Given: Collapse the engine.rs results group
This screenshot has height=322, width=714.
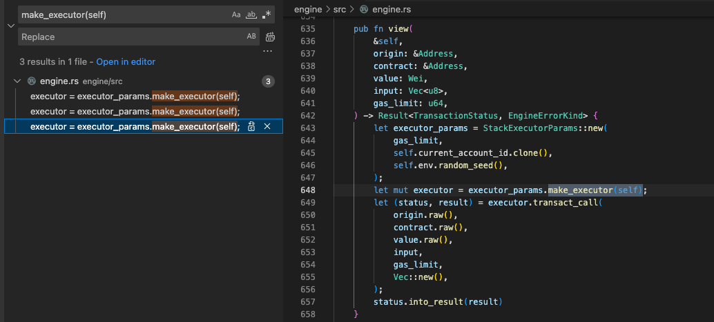Looking at the screenshot, I should tap(17, 81).
